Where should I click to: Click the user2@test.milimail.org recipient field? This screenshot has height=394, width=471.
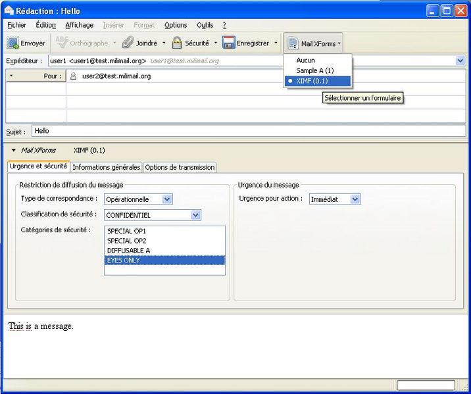[266, 76]
